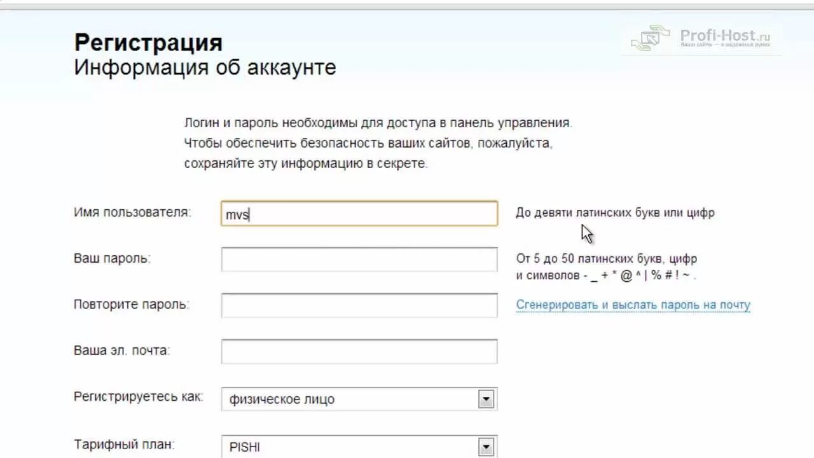Click the "Повторите пароль:" label
This screenshot has height=458, width=814.
pyautogui.click(x=131, y=305)
